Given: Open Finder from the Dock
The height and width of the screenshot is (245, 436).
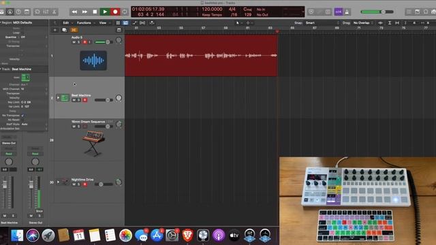Looking at the screenshot, I should (17, 235).
